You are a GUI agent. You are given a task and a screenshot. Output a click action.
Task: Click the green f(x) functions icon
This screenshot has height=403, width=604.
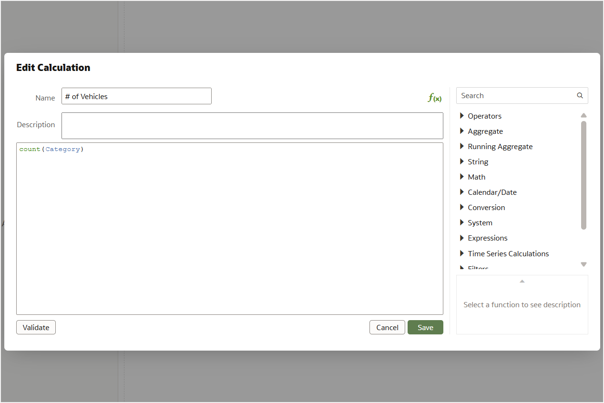434,98
